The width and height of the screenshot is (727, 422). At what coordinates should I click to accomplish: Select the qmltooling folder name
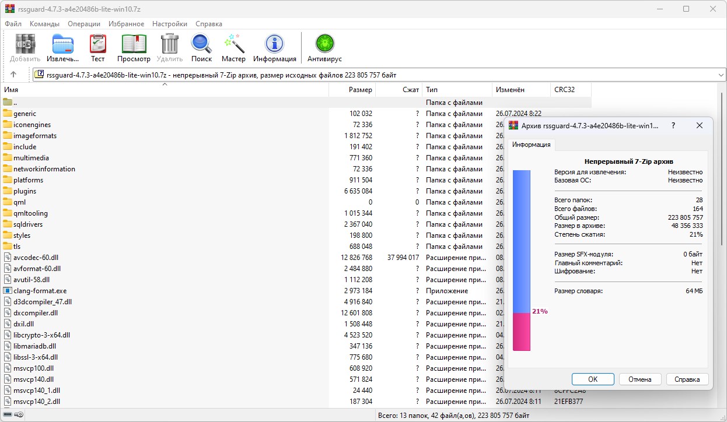click(30, 213)
